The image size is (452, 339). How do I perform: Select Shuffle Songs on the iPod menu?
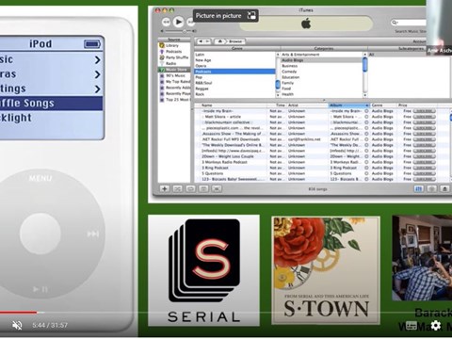[52, 104]
